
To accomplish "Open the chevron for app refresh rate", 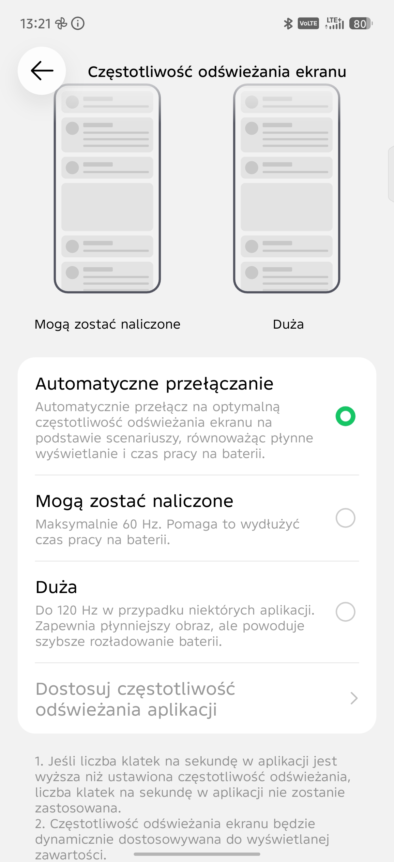I will tap(354, 698).
